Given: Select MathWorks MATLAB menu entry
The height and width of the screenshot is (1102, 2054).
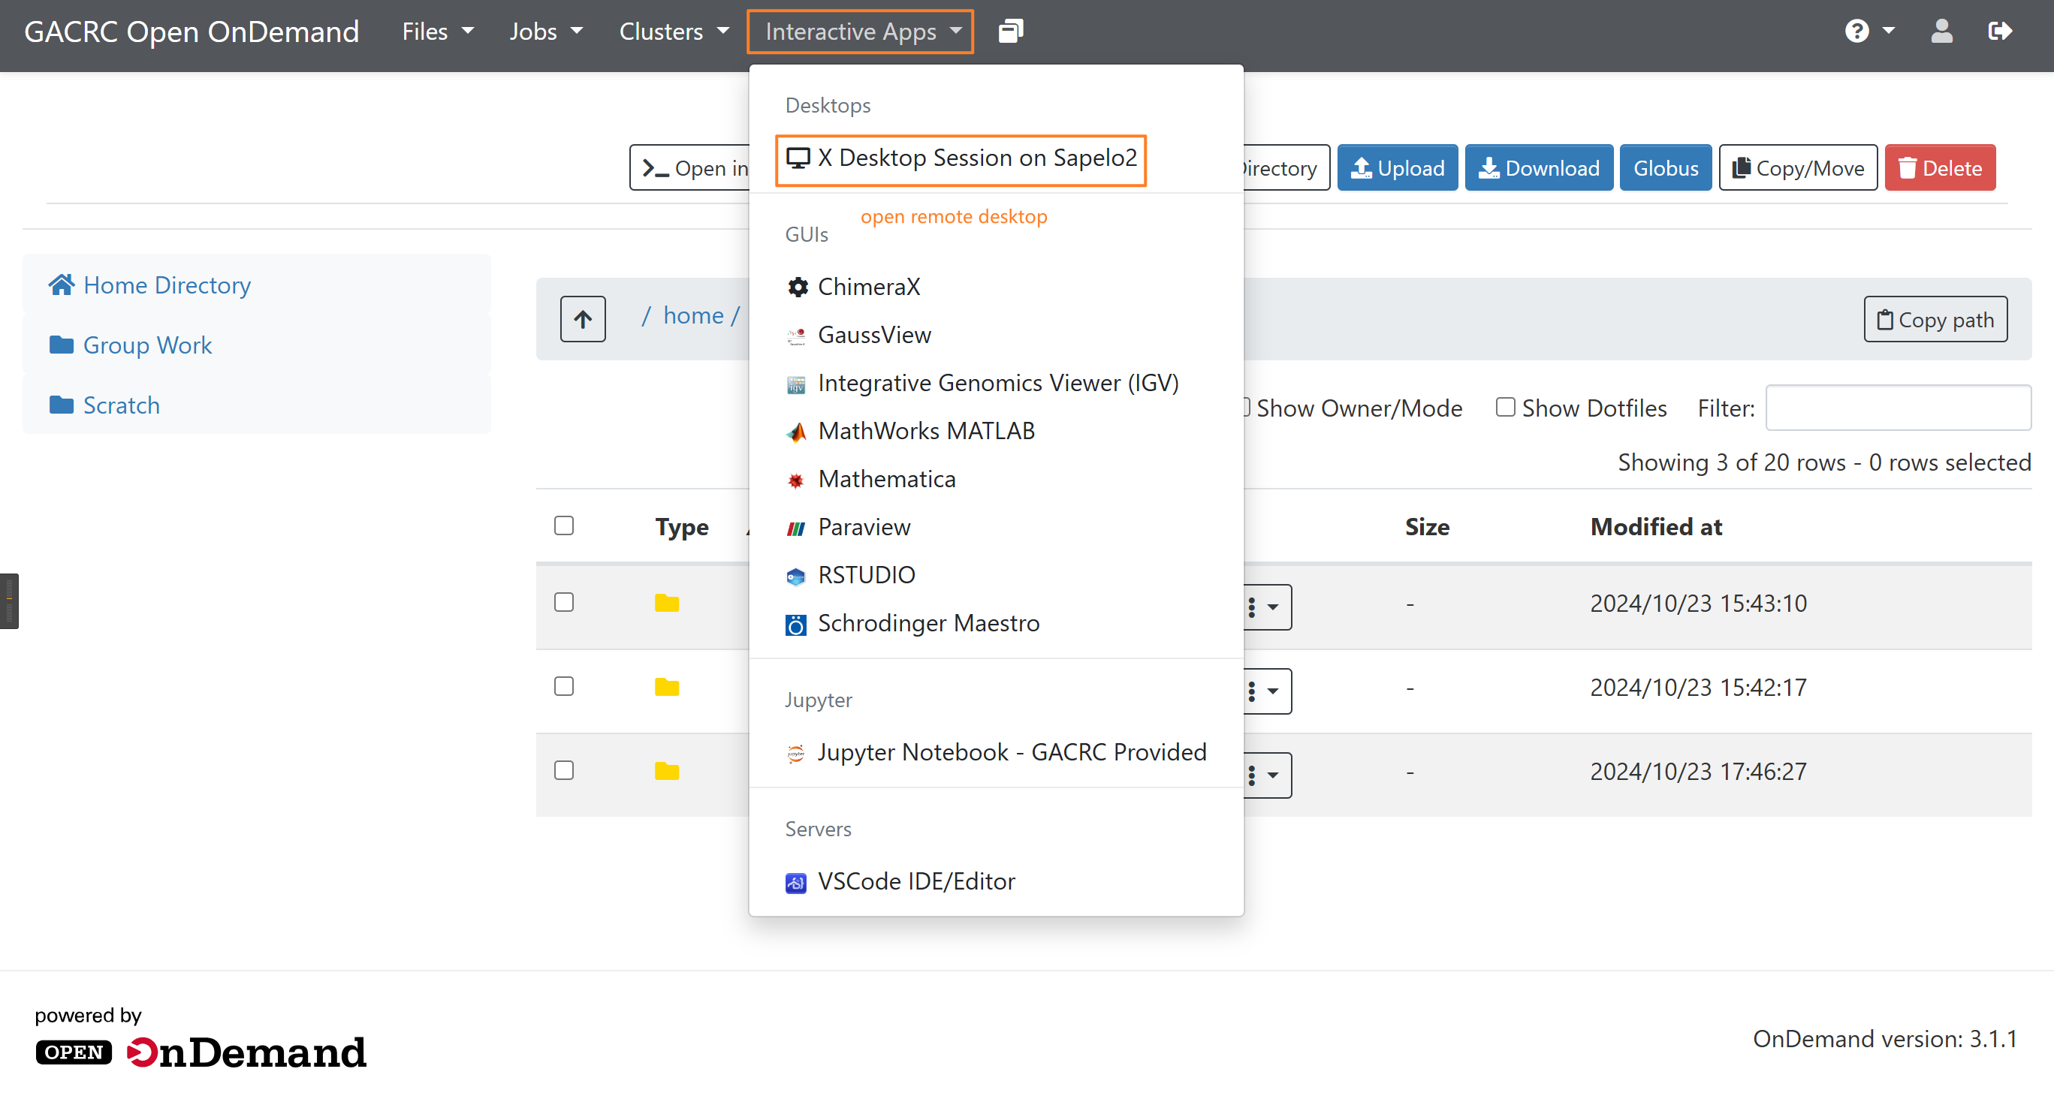Looking at the screenshot, I should (997, 431).
